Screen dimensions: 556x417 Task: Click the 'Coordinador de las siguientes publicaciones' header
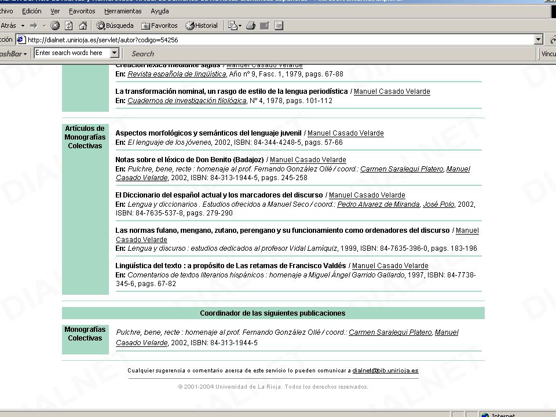(x=273, y=313)
